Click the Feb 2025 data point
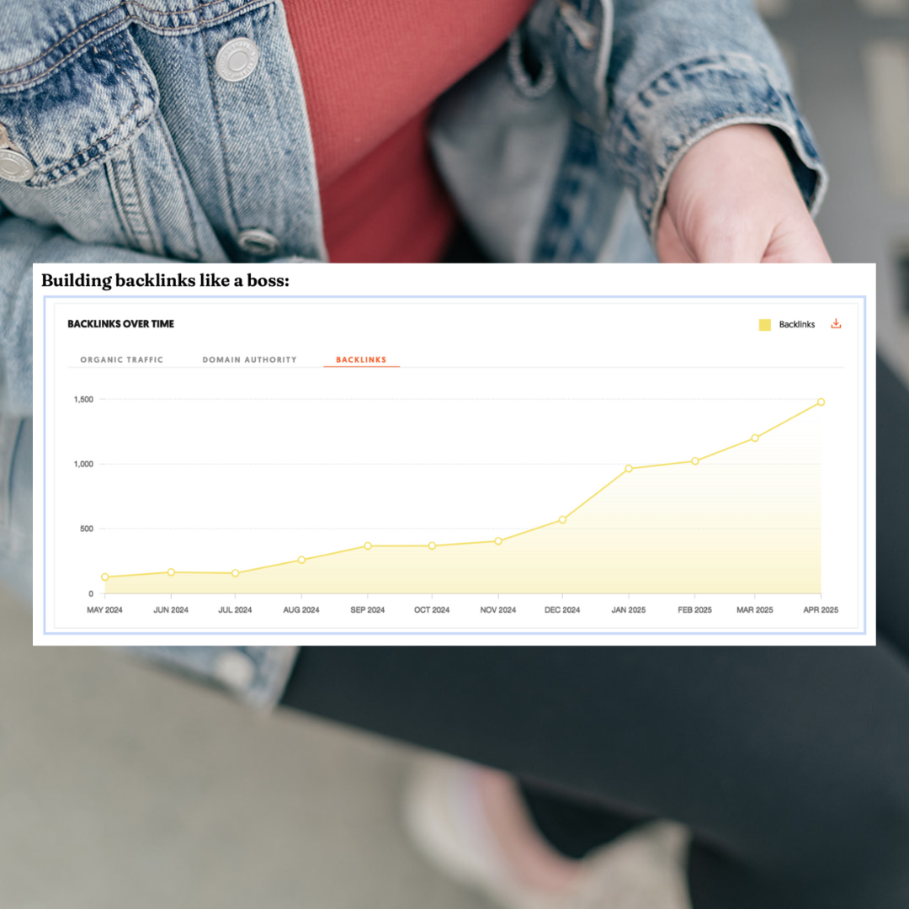 tap(695, 461)
